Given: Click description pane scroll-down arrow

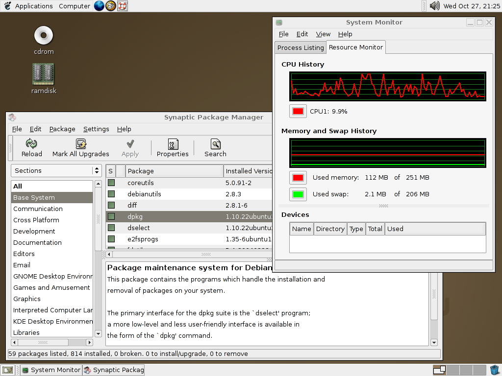Looking at the screenshot, I should coord(434,342).
